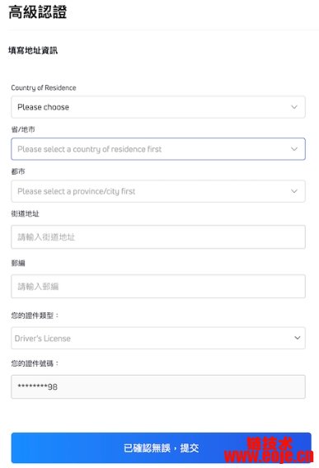Open the Driver's License ID type dropdown
The height and width of the screenshot is (468, 319).
[158, 338]
